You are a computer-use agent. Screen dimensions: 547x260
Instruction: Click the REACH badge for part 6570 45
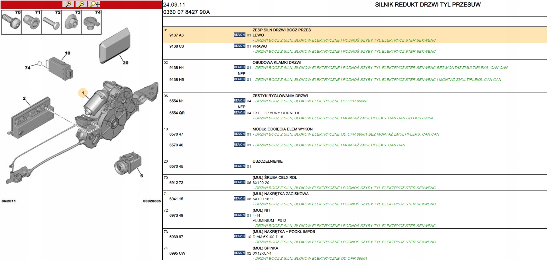239,166
